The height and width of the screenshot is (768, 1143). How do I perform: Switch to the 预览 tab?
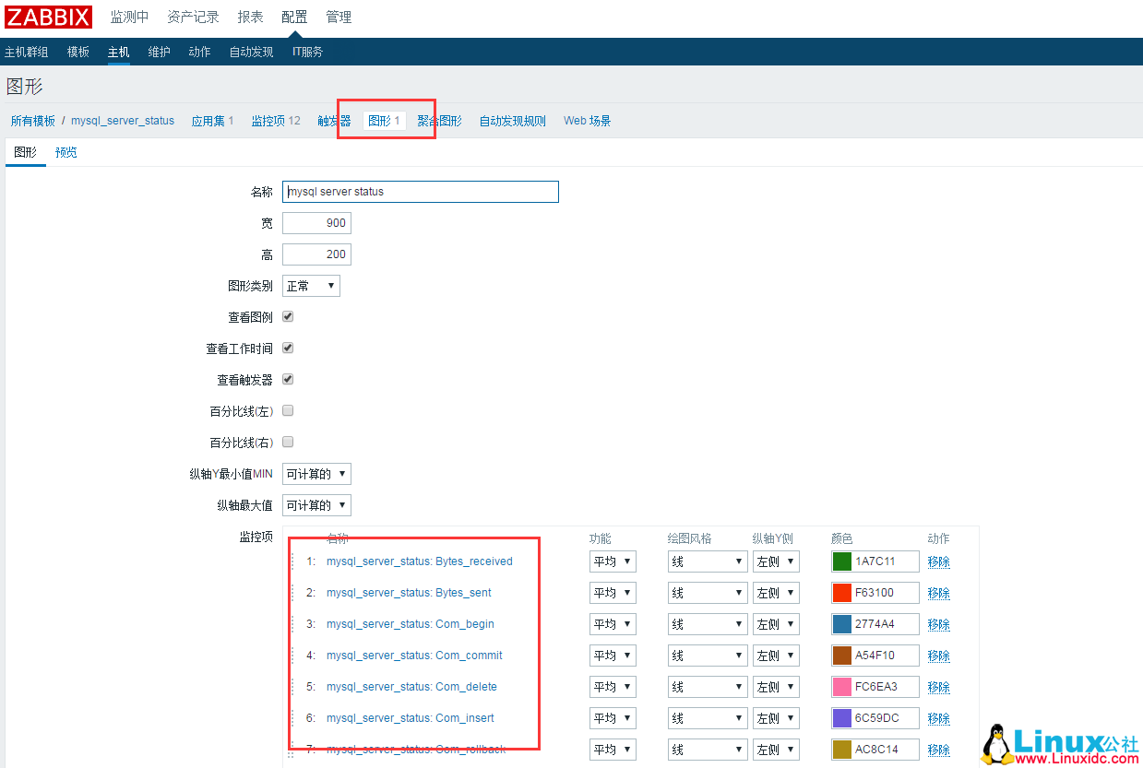65,152
